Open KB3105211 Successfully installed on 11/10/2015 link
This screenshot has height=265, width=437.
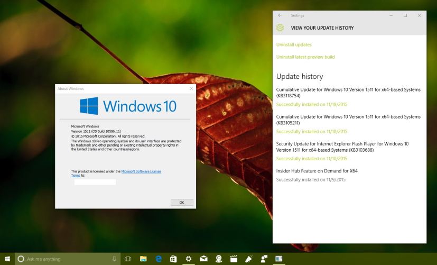click(312, 131)
